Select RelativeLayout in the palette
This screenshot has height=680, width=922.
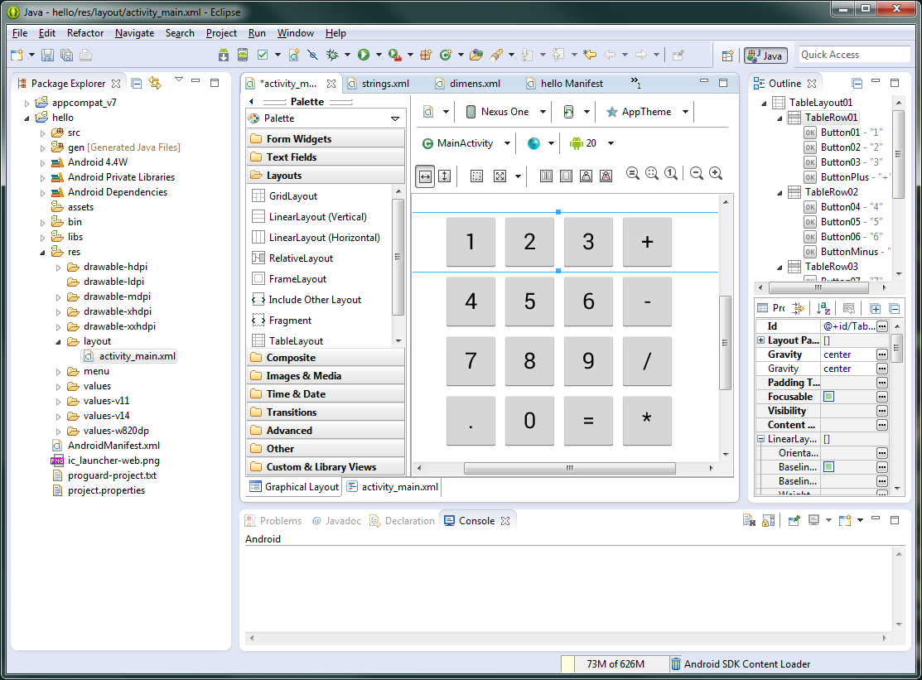click(301, 258)
